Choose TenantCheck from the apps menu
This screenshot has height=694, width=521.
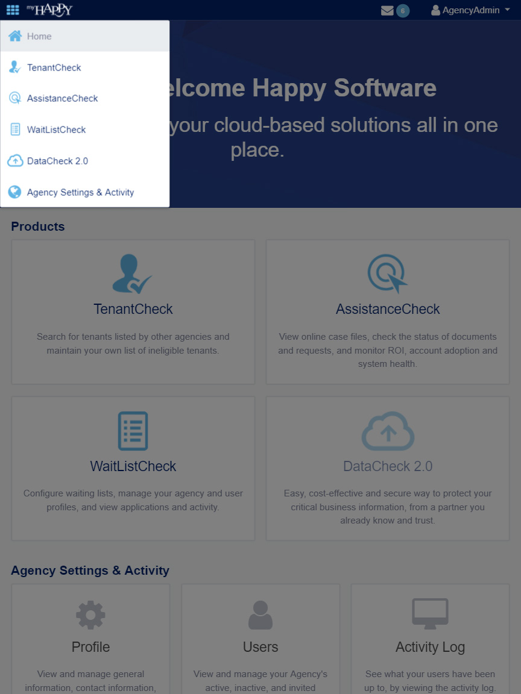(54, 67)
